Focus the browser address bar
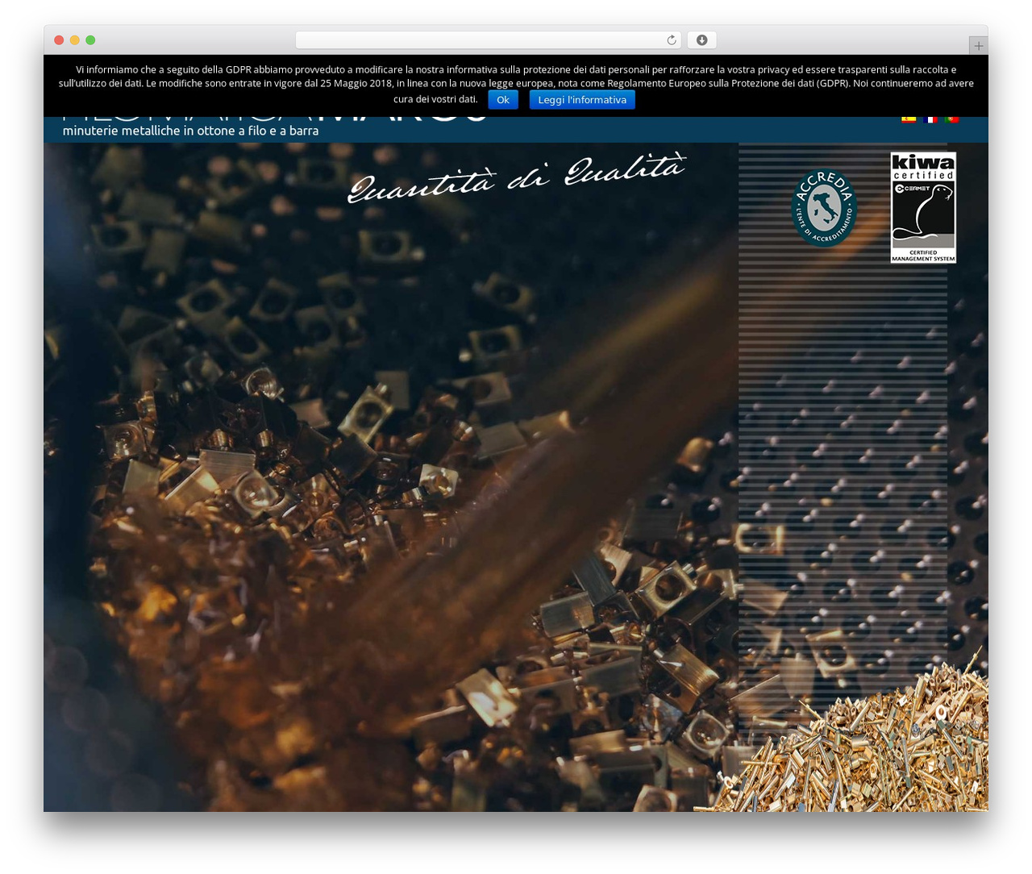1032x874 pixels. pyautogui.click(x=488, y=40)
